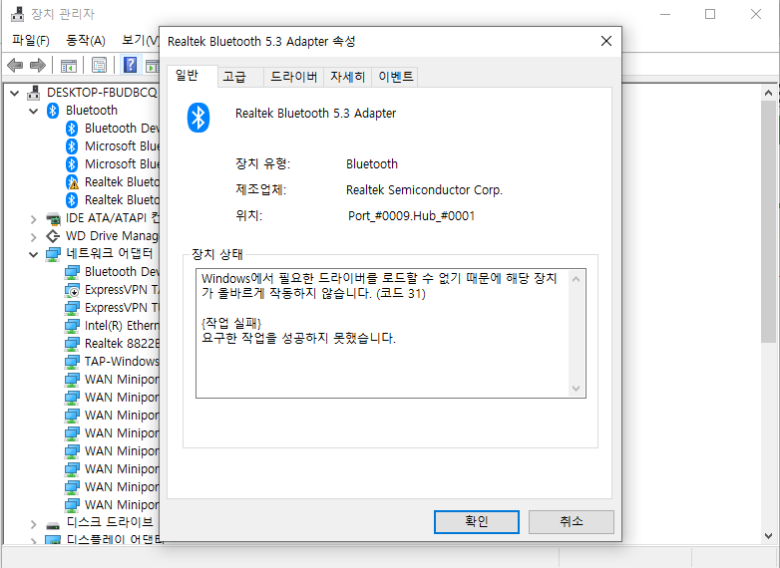The height and width of the screenshot is (568, 780).
Task: Collapse the network adapters category
Action: click(x=34, y=254)
